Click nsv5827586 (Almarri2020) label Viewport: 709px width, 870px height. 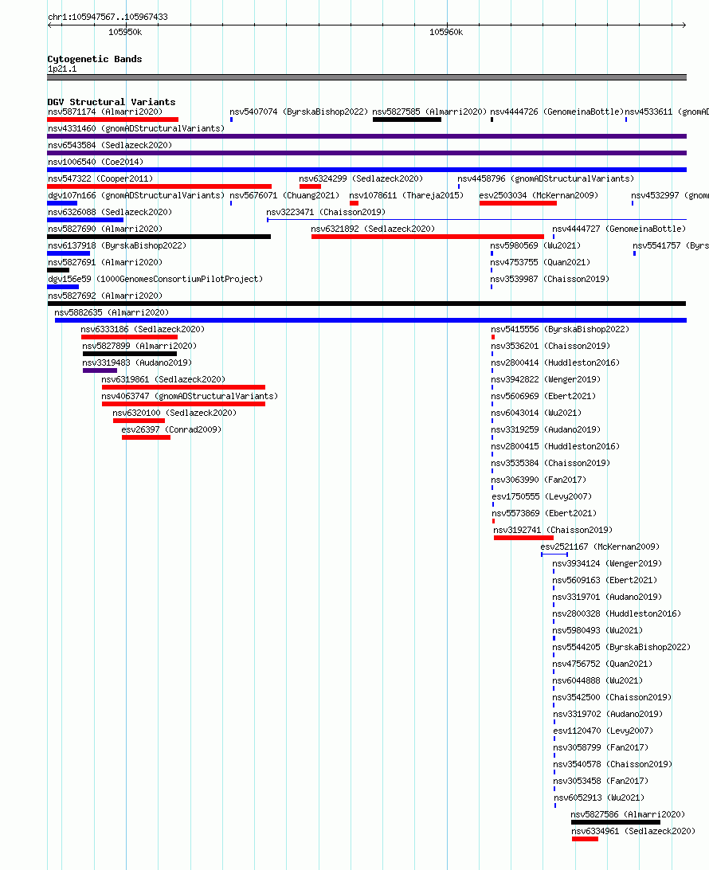tap(628, 814)
